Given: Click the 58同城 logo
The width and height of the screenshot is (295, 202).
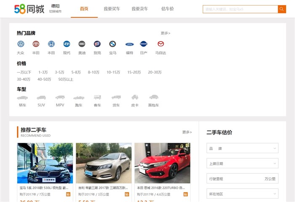Looking at the screenshot, I should (29, 9).
